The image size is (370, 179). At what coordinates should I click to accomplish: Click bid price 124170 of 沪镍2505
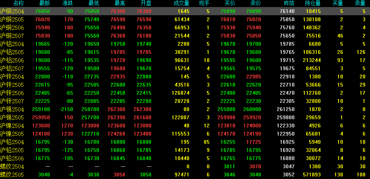pos(226,134)
